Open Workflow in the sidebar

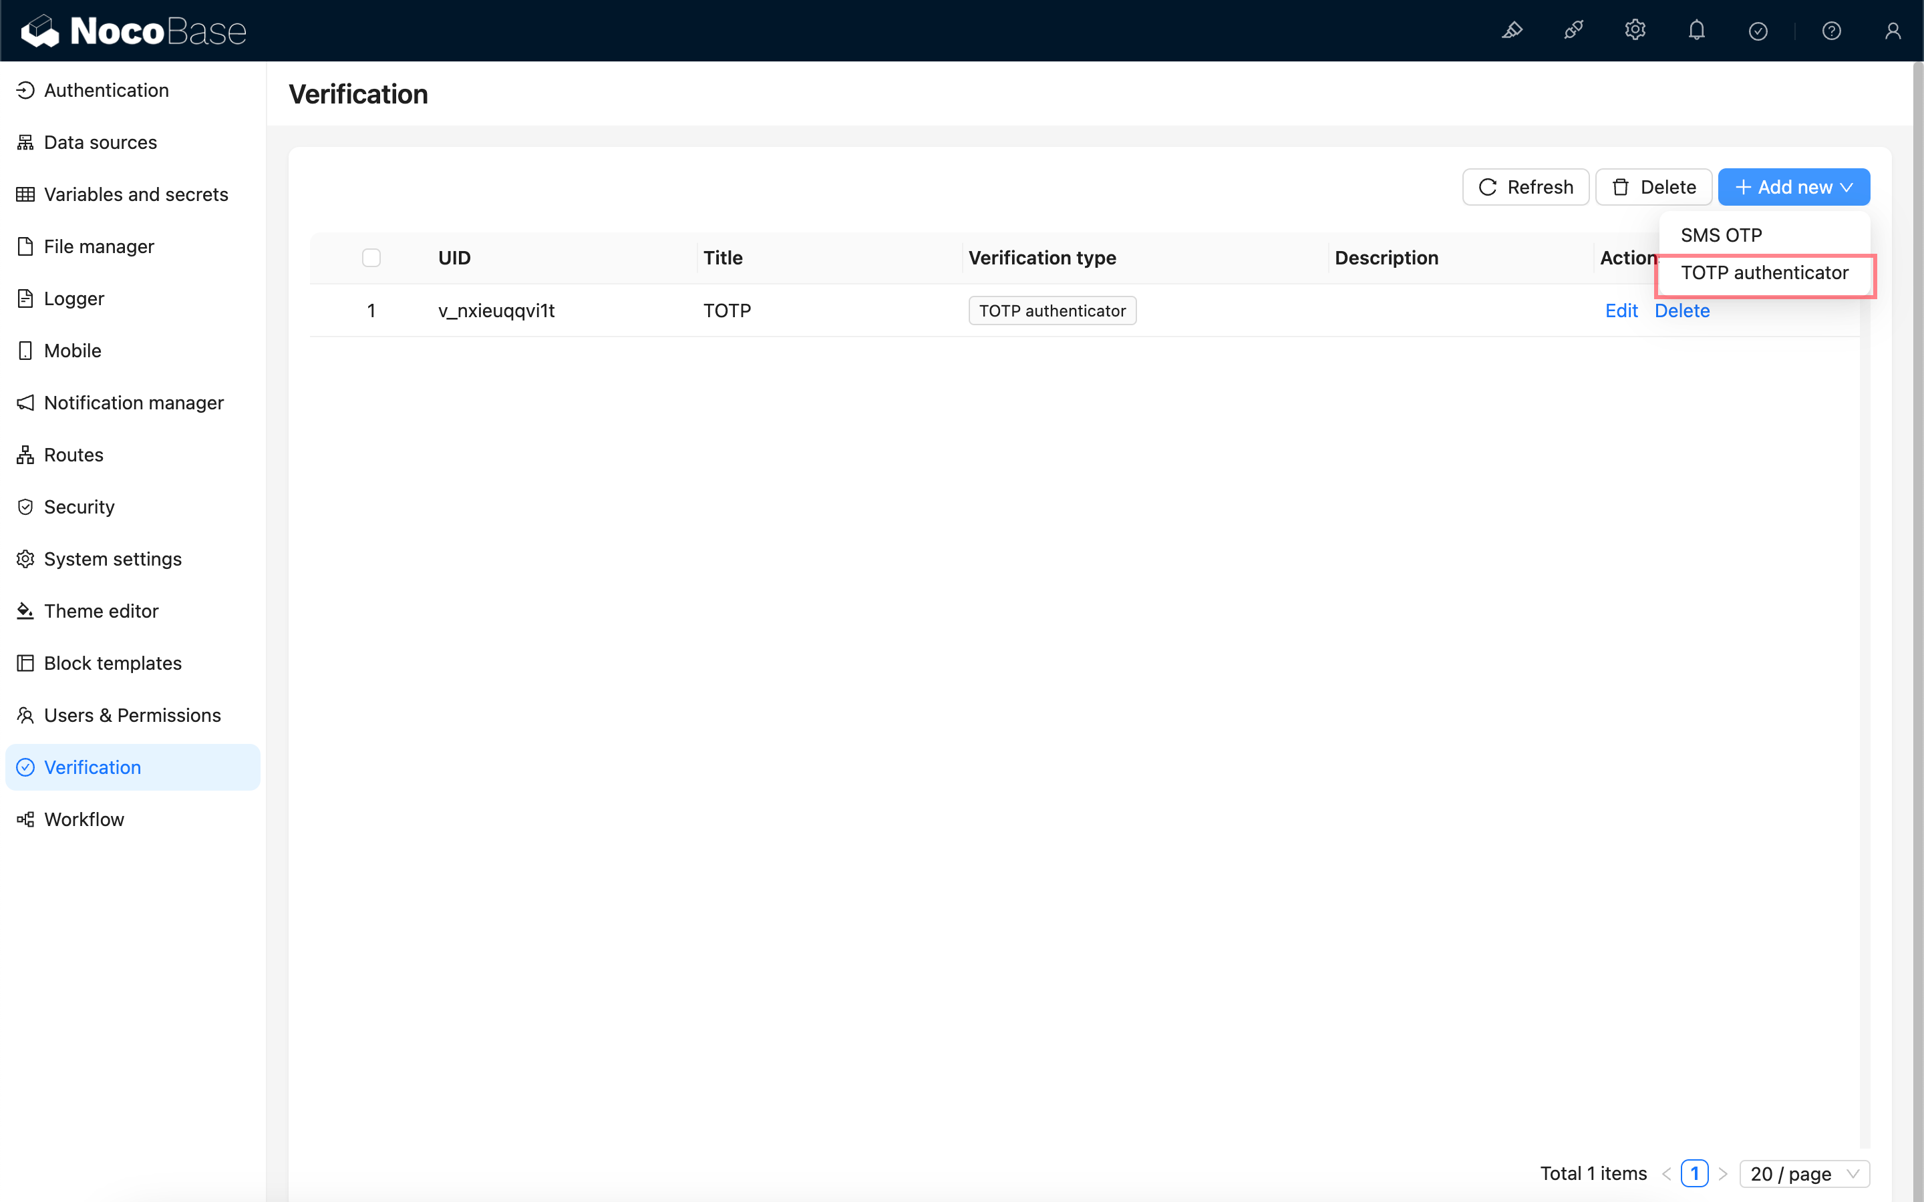84,819
